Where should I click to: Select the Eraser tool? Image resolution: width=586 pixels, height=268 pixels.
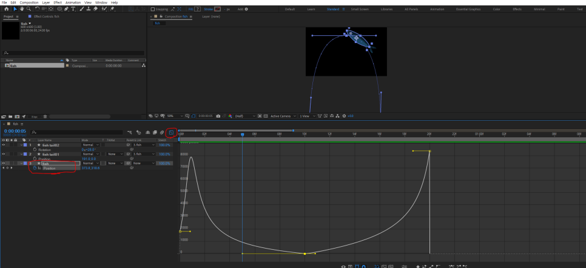[96, 8]
